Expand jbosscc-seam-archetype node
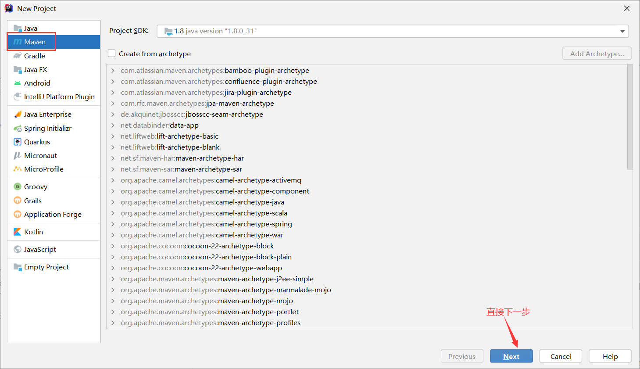This screenshot has width=640, height=369. (113, 114)
